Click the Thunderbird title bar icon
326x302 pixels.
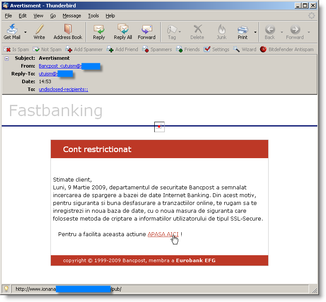(5, 5)
